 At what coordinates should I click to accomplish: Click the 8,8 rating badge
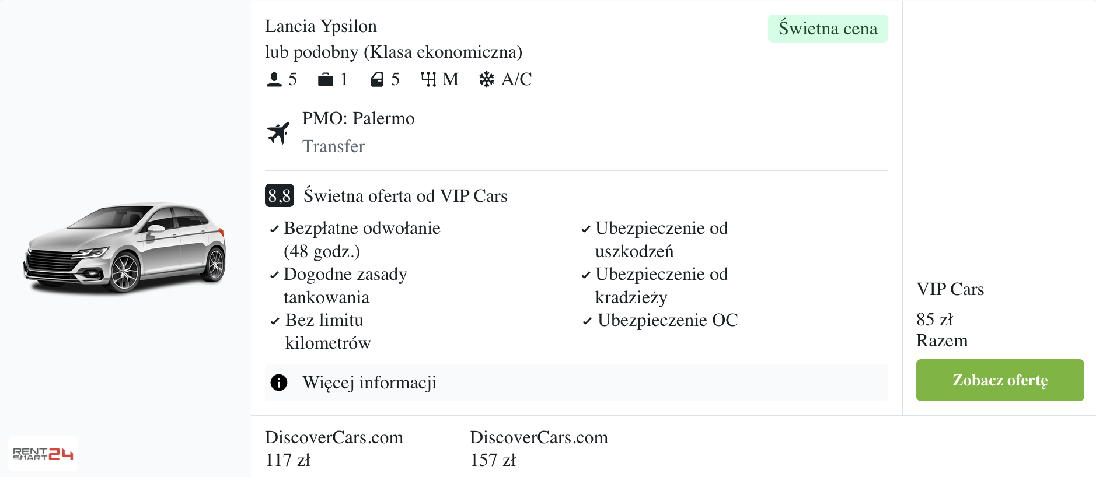[279, 195]
